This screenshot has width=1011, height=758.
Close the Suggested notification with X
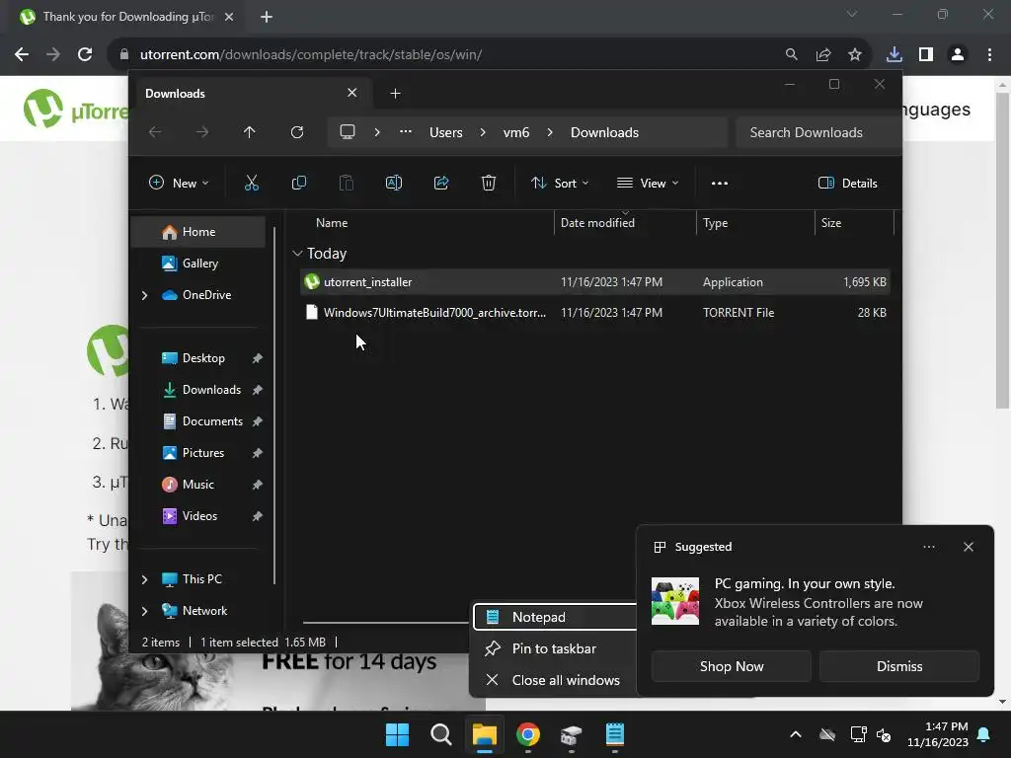(x=969, y=547)
